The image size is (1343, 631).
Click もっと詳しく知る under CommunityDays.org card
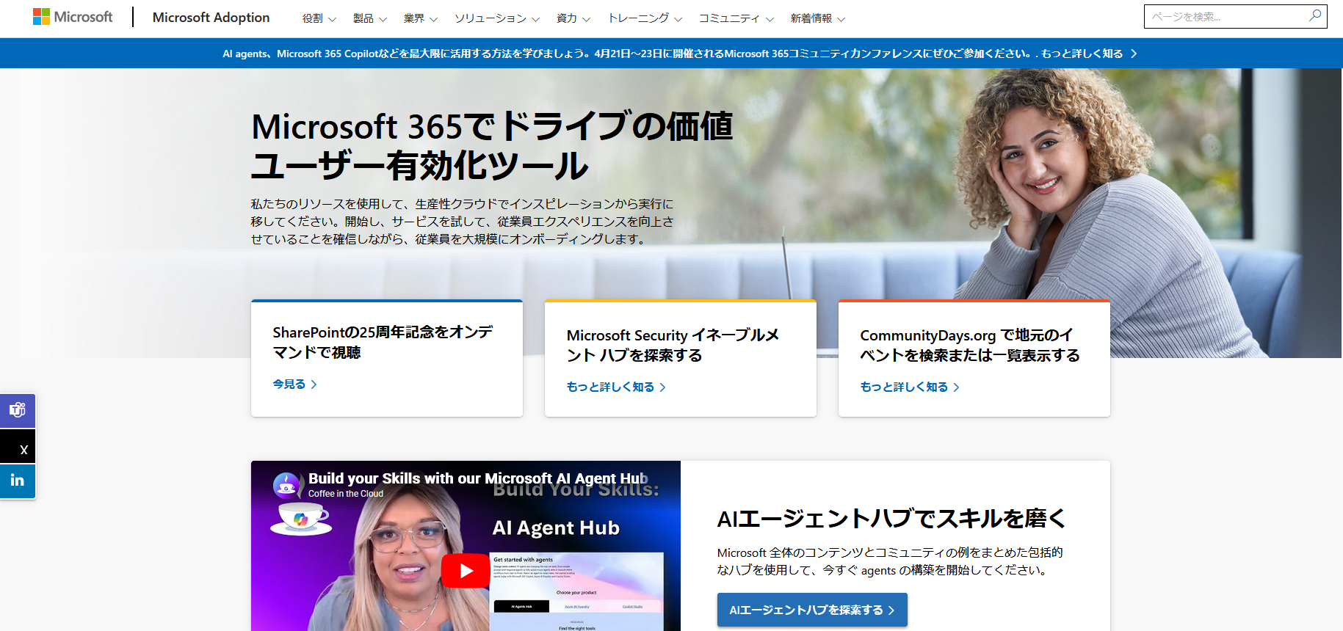(x=910, y=387)
